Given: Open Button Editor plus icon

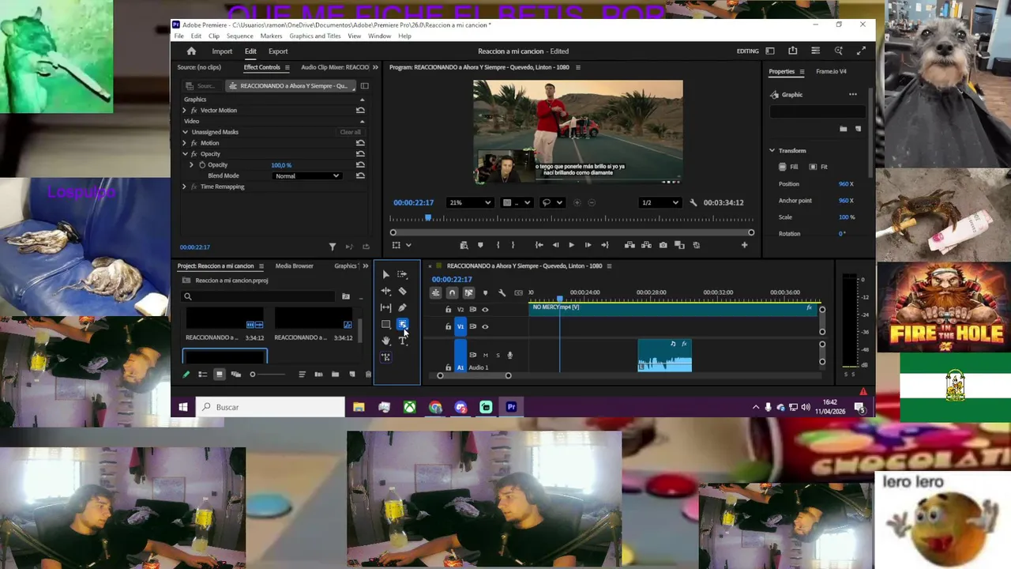Looking at the screenshot, I should (744, 245).
